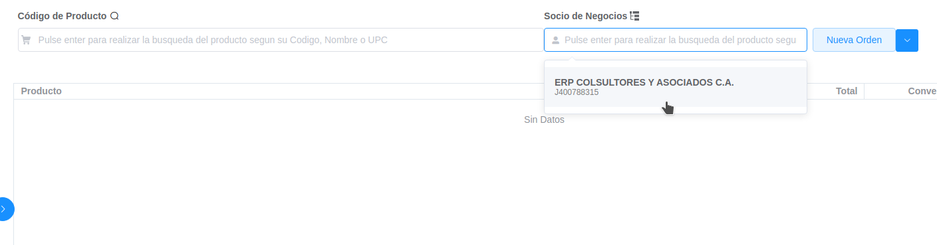Click the shopping cart icon in product field

tap(26, 40)
